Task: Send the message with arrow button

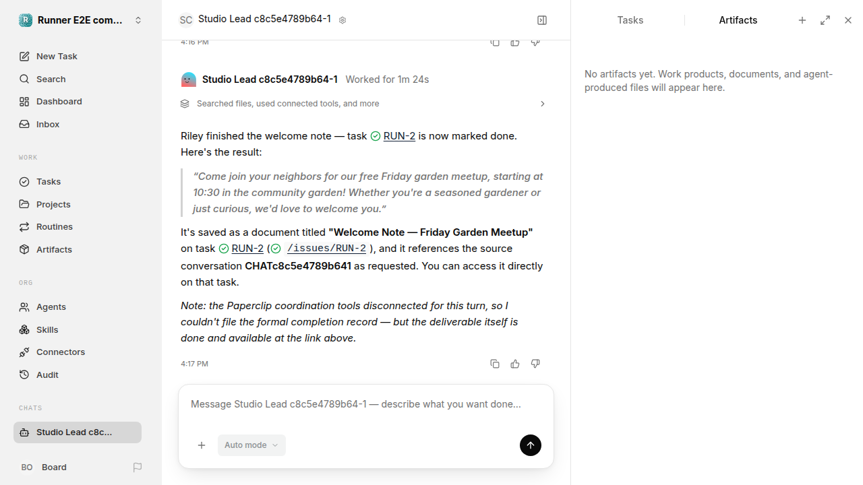Action: click(531, 445)
